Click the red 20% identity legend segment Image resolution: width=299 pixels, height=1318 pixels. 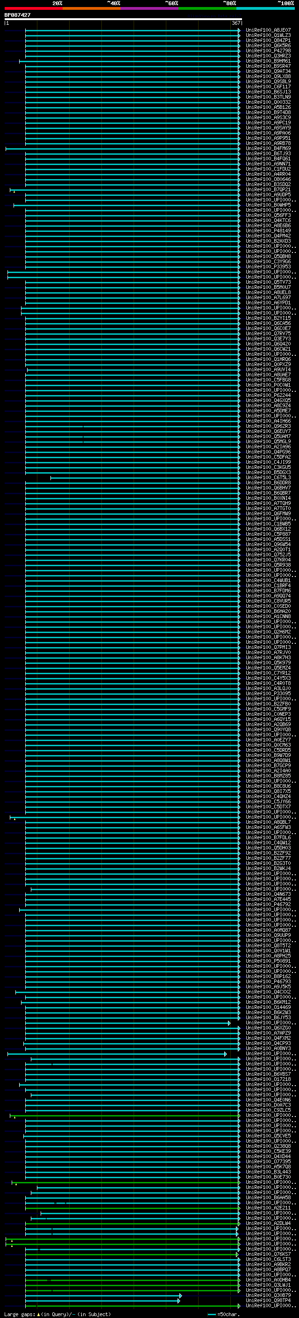(34, 8)
